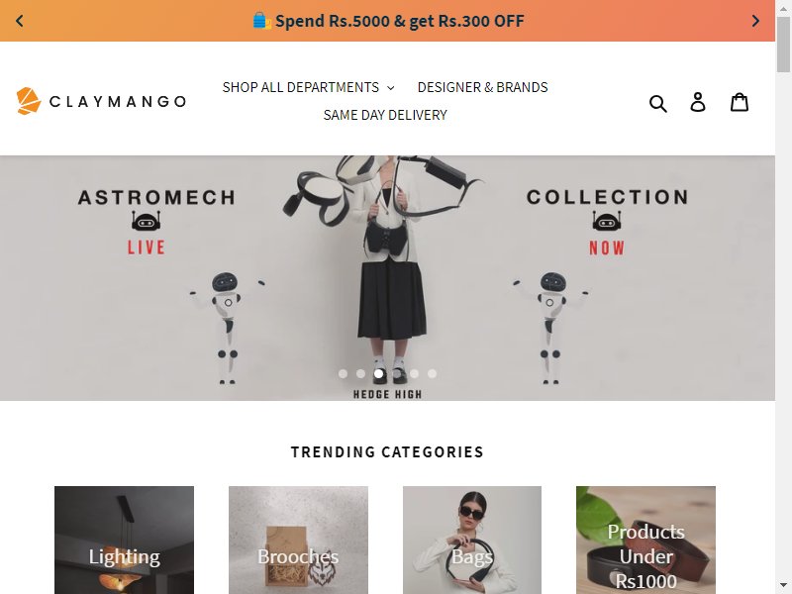
Task: Open the shopping cart bag icon
Action: 740,102
